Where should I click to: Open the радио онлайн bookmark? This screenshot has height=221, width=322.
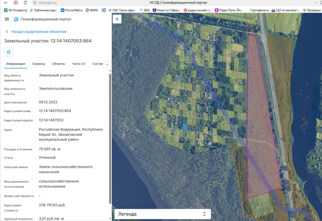(198, 10)
